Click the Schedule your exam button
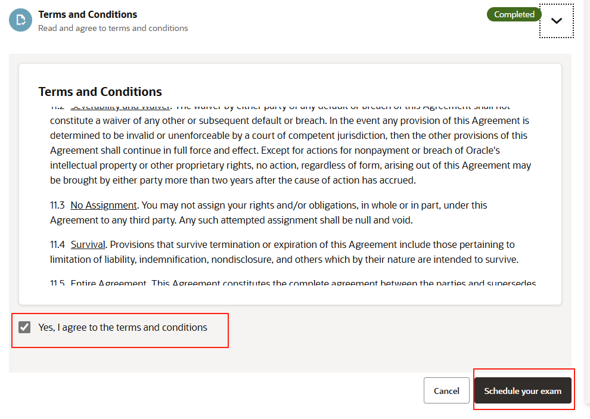Screen dimensions: 590x419 pyautogui.click(x=523, y=391)
